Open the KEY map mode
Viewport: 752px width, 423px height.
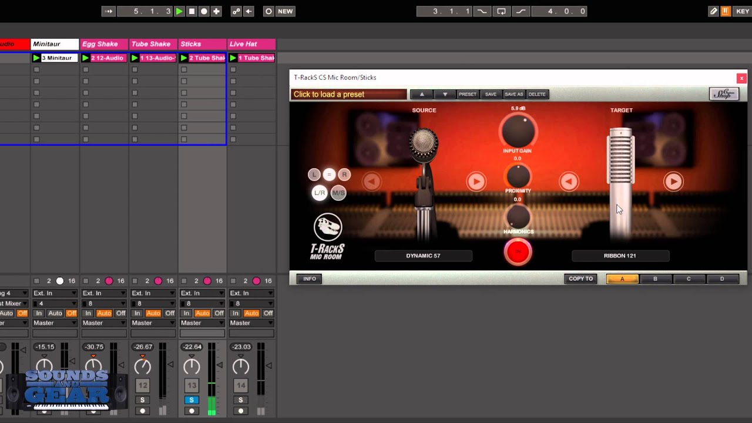pos(742,11)
